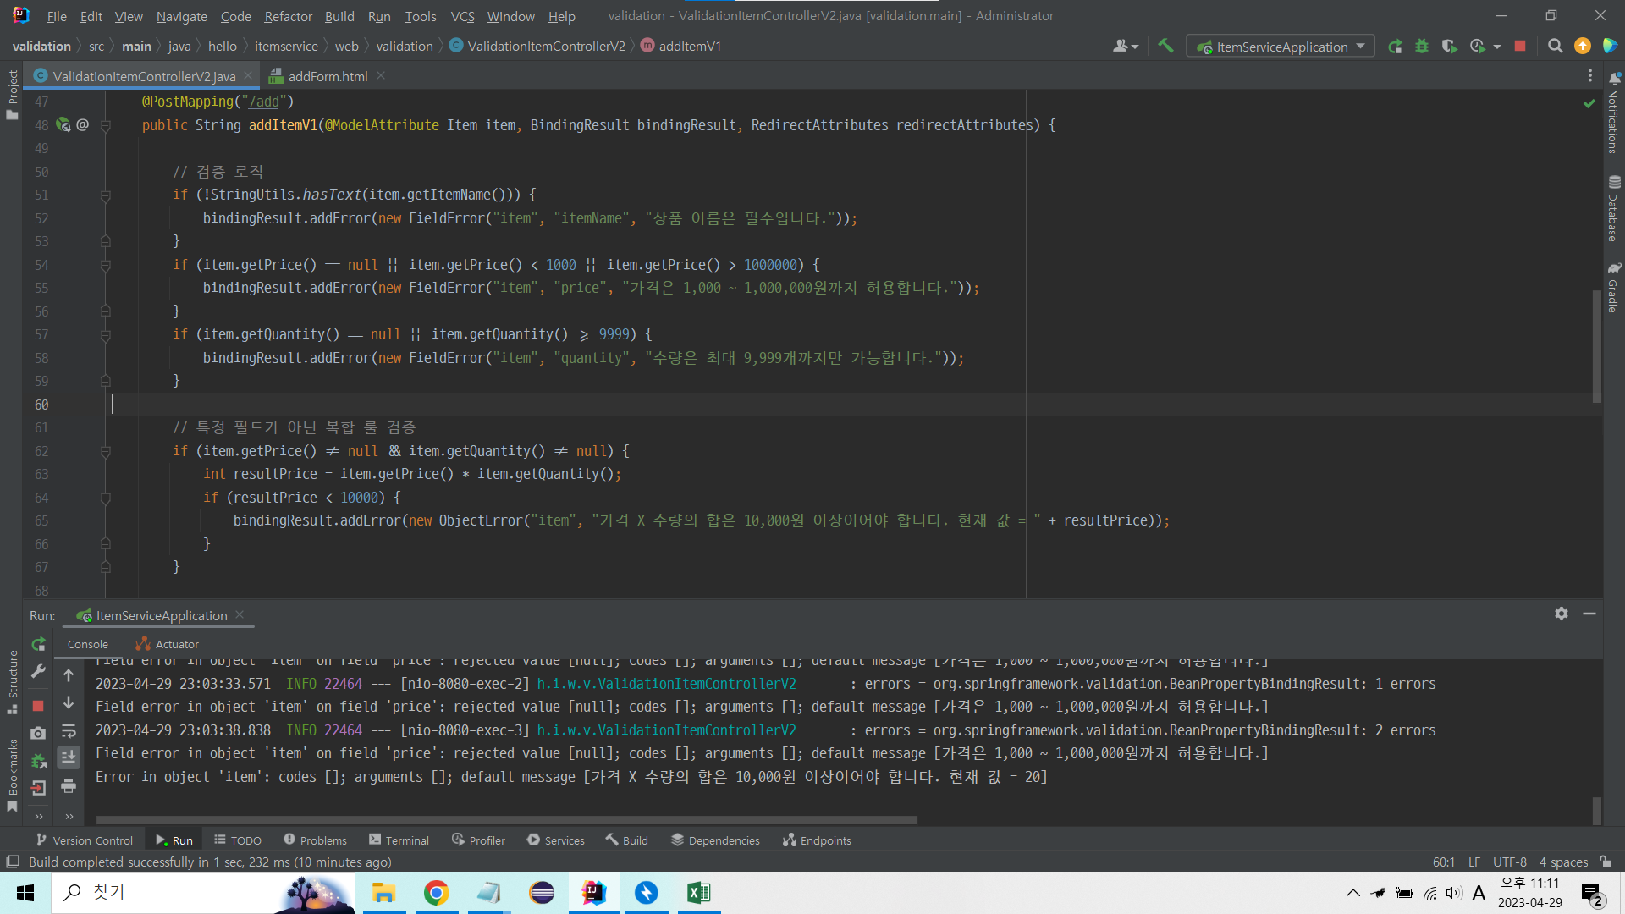1625x914 pixels.
Task: Open Version Control tool window
Action: pyautogui.click(x=85, y=840)
